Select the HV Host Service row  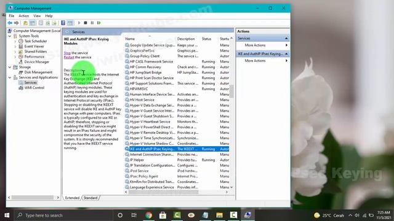coord(177,99)
